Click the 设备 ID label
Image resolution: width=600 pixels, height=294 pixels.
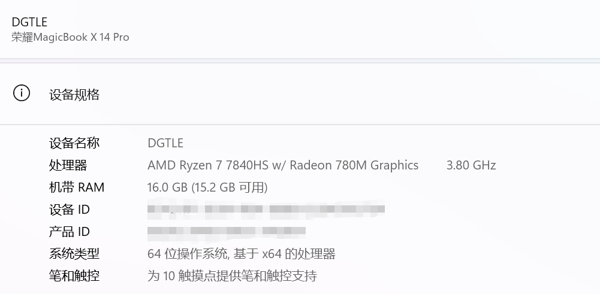[x=70, y=210]
